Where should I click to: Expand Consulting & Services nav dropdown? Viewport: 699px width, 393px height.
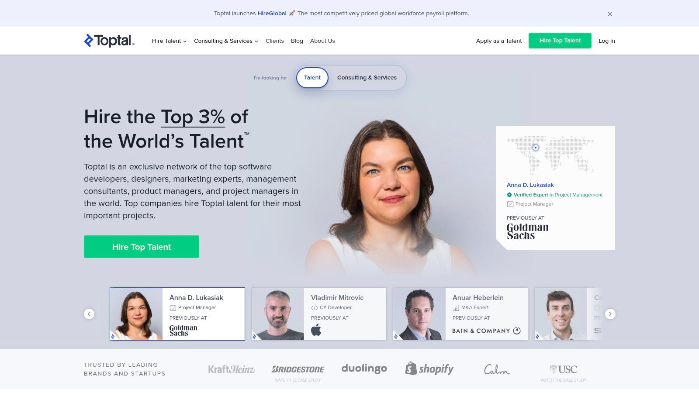tap(226, 41)
